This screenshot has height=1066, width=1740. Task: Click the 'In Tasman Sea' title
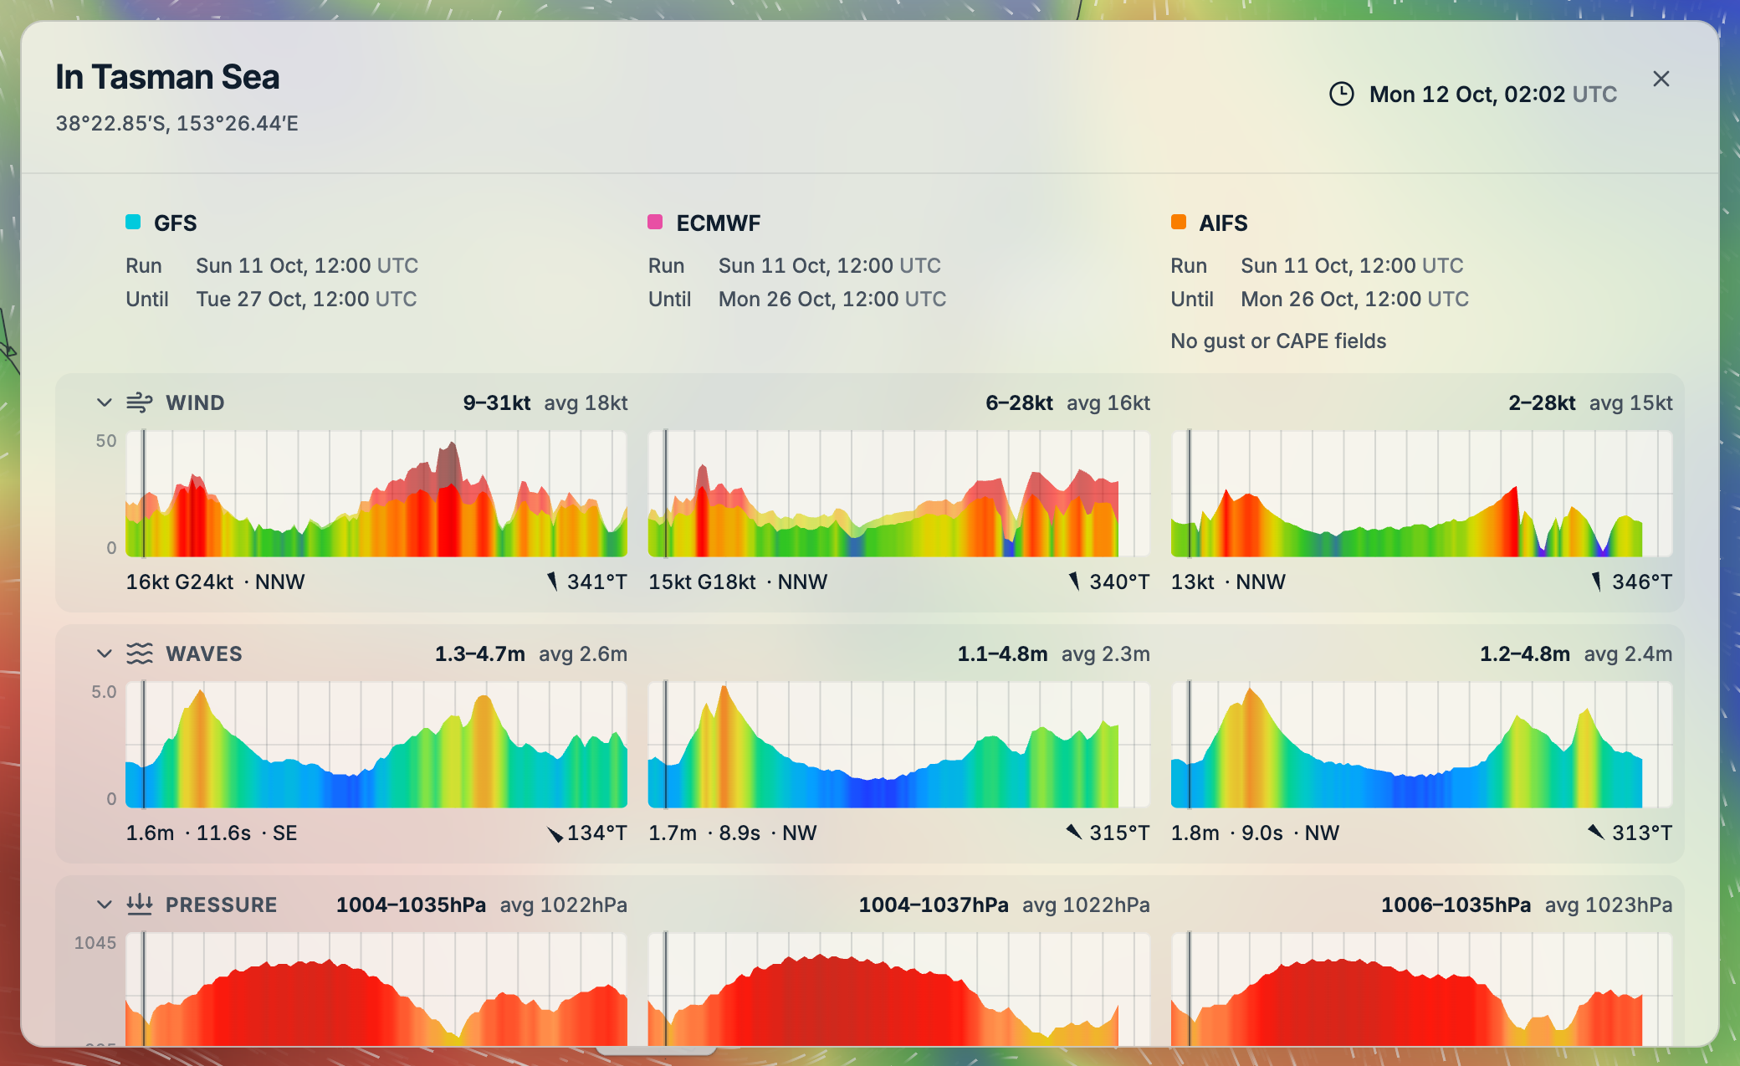pos(167,77)
